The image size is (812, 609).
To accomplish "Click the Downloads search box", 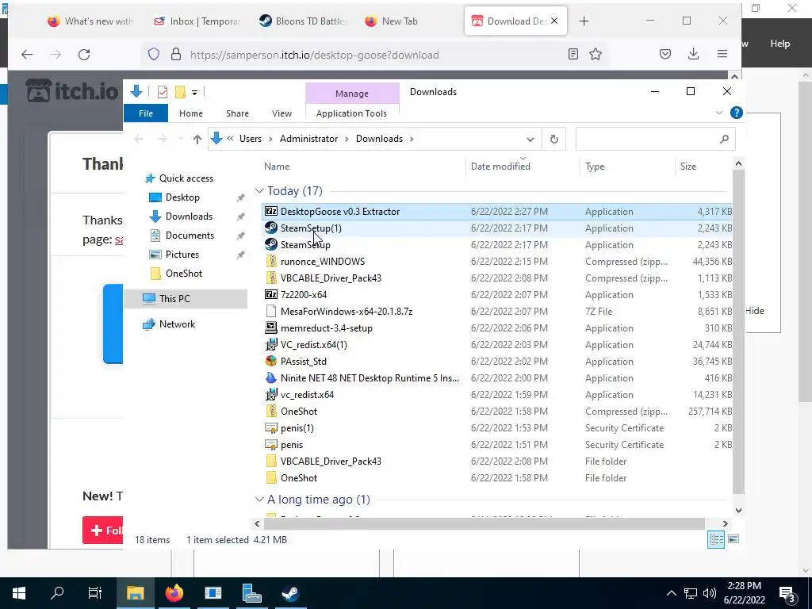I will 655,139.
